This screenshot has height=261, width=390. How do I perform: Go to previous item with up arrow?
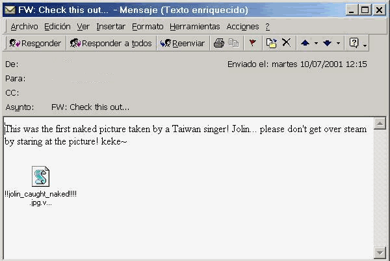coord(305,43)
